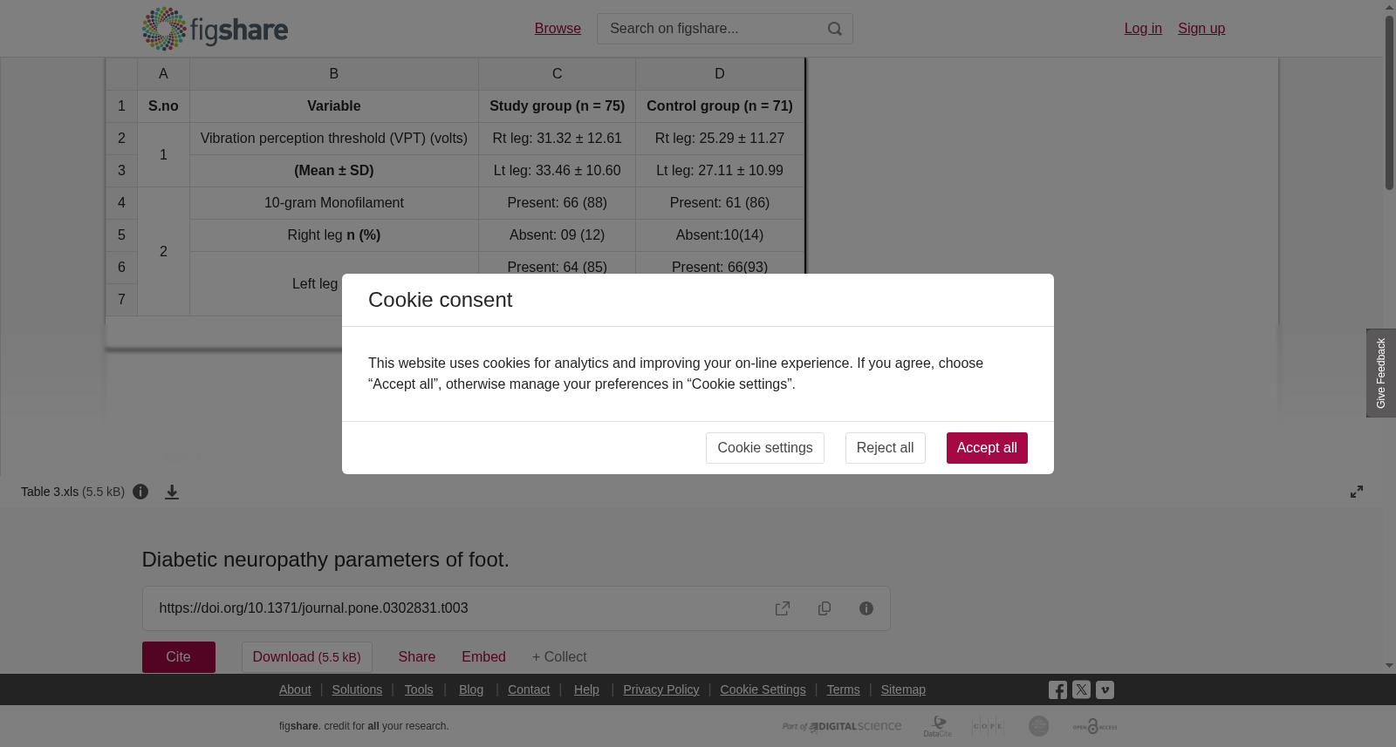Accept all cookies
This screenshot has height=747, width=1396.
coord(987,448)
